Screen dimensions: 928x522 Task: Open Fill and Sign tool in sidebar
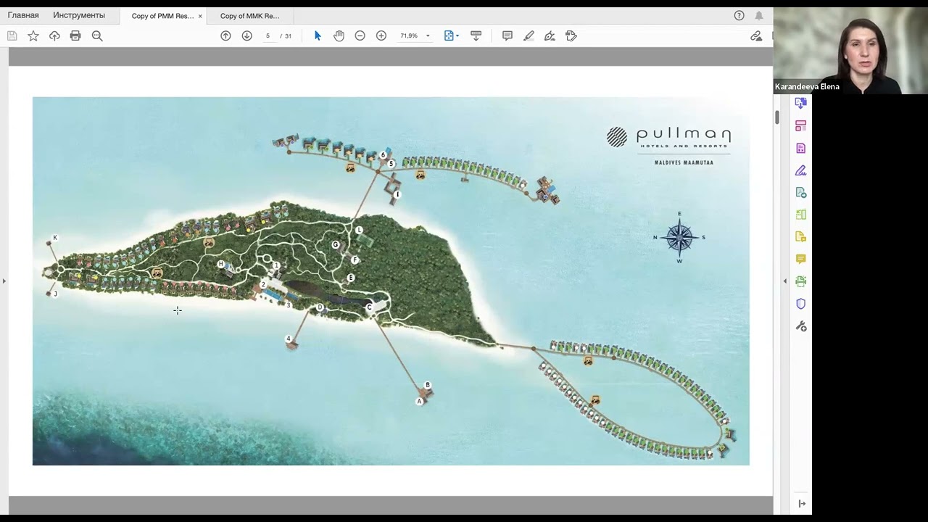coord(800,170)
